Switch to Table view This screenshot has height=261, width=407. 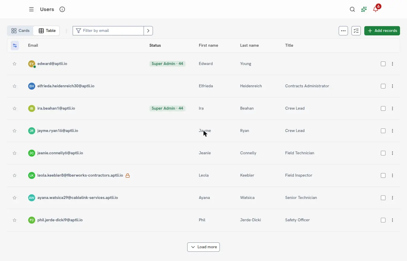pos(47,31)
